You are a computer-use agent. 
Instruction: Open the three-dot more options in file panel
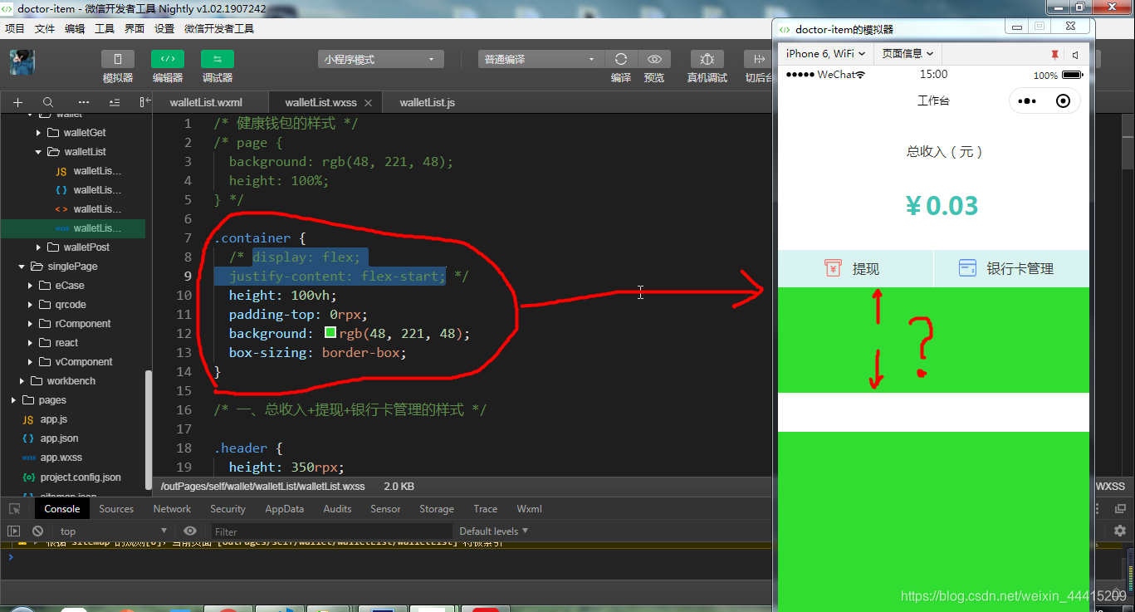click(x=83, y=102)
